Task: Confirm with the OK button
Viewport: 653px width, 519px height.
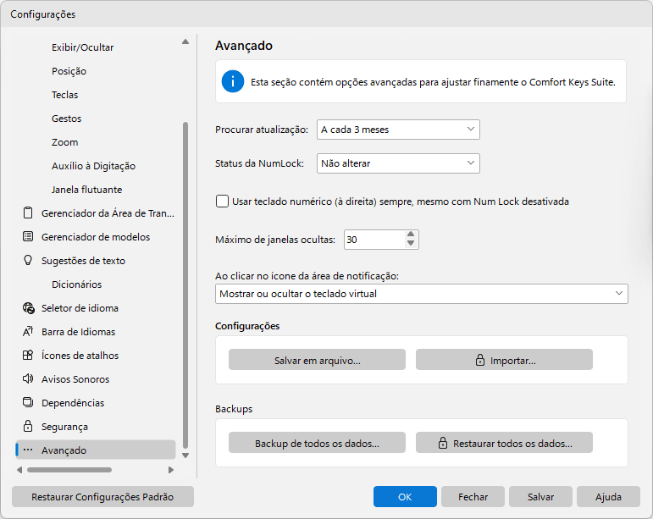Action: tap(405, 497)
